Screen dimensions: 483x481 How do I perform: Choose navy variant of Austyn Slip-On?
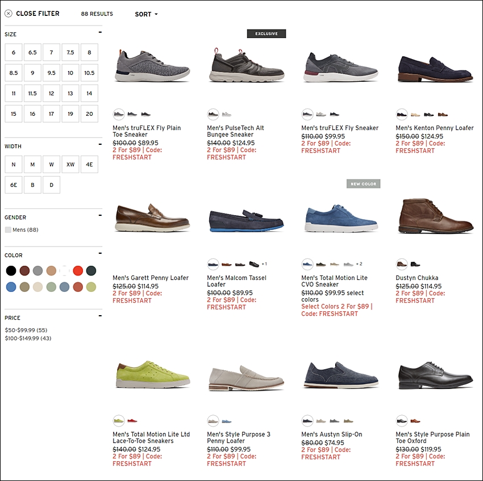(x=307, y=421)
